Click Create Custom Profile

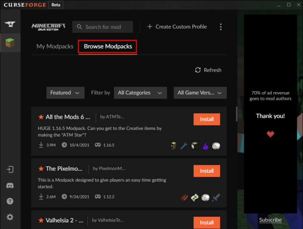pyautogui.click(x=177, y=27)
